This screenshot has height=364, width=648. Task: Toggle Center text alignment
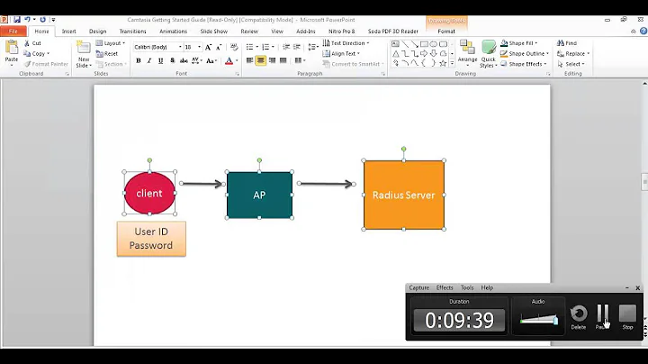[x=261, y=60]
